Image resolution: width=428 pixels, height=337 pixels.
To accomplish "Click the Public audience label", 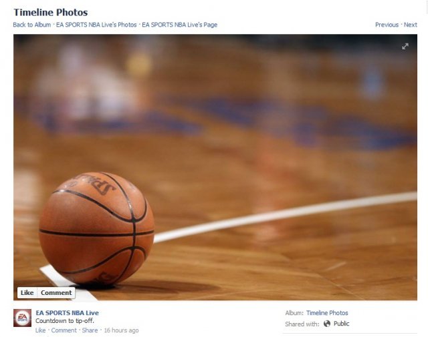I will [x=342, y=324].
